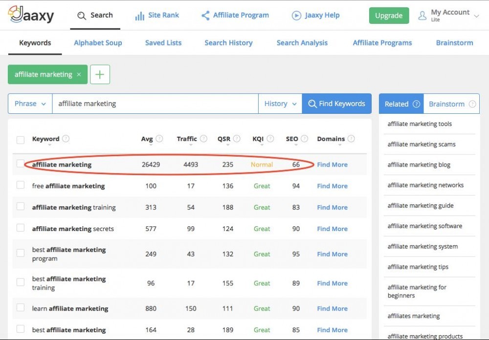
Task: Check the best affiliate marketing training row
Action: tap(21, 282)
